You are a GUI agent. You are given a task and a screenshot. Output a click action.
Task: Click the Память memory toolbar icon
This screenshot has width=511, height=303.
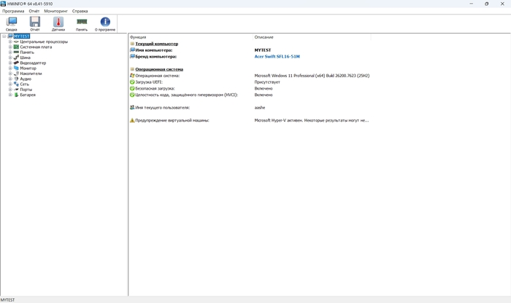click(82, 23)
